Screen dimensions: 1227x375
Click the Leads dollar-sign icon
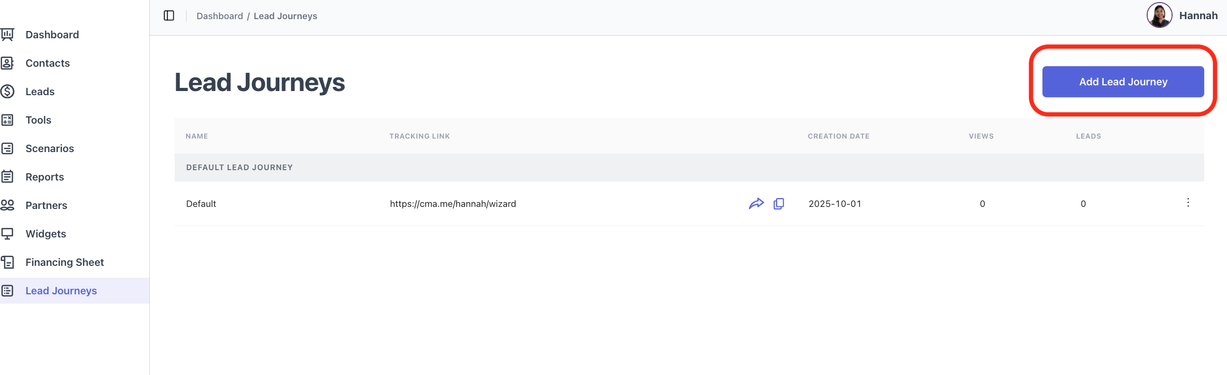[7, 92]
